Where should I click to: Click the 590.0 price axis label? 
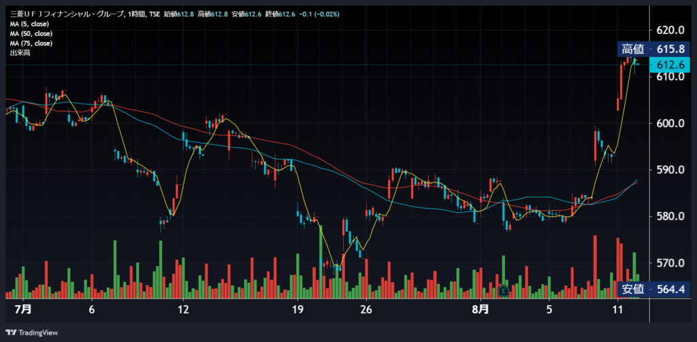coord(670,170)
